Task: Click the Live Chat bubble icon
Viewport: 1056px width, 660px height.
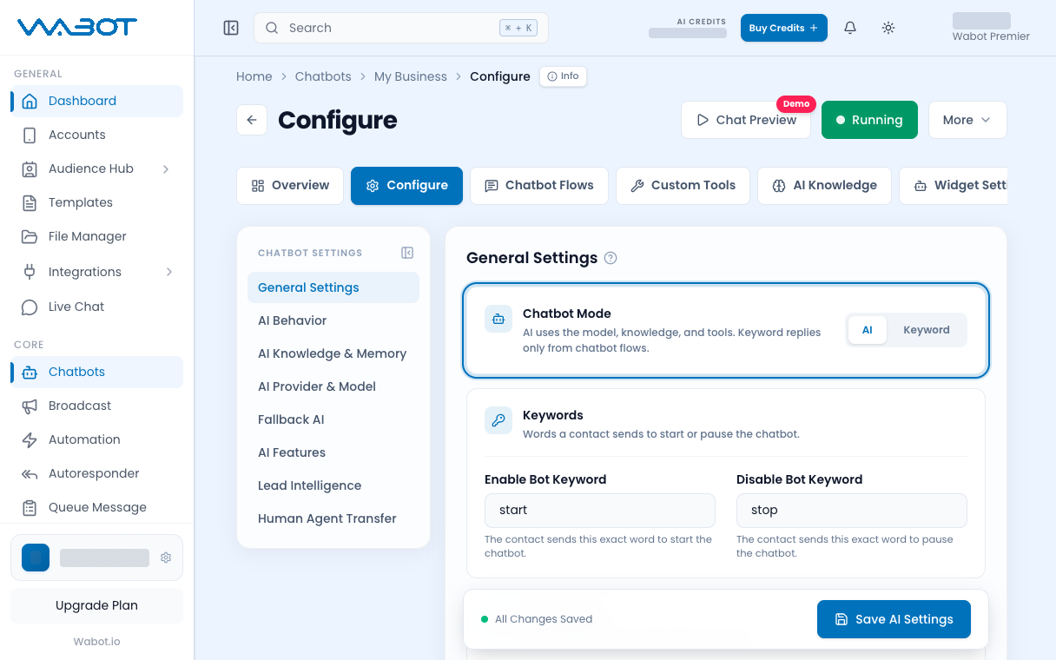Action: pyautogui.click(x=30, y=307)
